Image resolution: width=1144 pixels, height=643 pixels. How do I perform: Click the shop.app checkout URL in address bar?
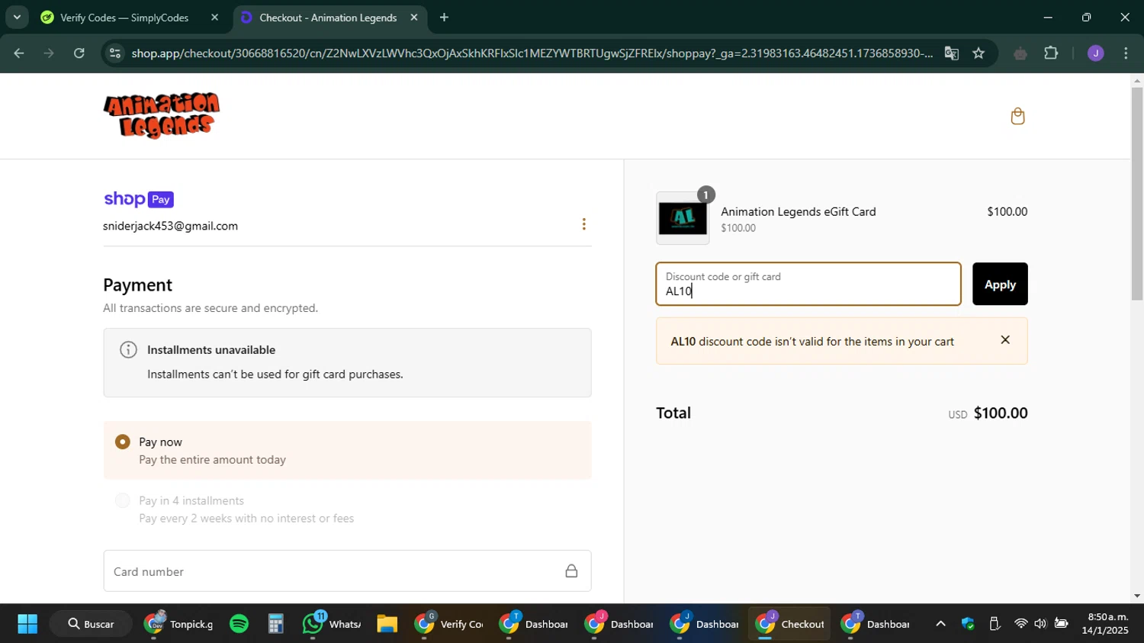pos(532,53)
